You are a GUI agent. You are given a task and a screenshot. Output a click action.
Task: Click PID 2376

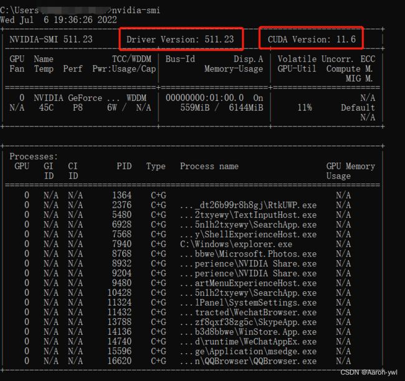121,205
